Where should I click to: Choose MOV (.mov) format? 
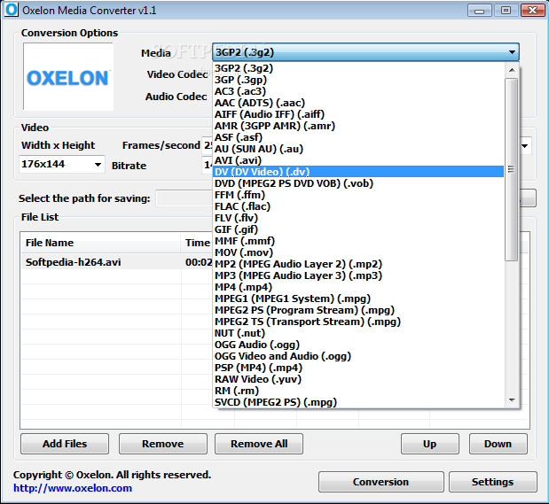point(358,252)
